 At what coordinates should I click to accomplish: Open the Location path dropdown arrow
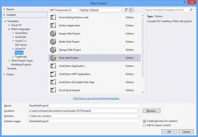[138, 111]
